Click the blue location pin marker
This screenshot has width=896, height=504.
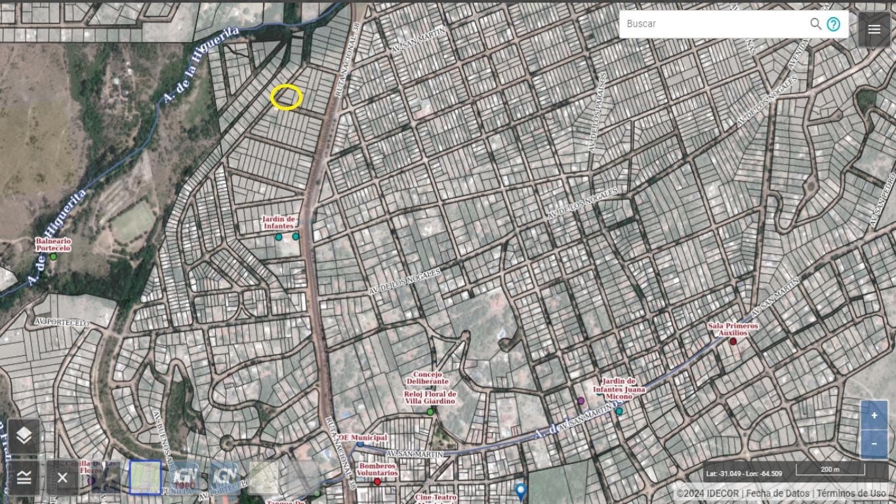(x=521, y=492)
